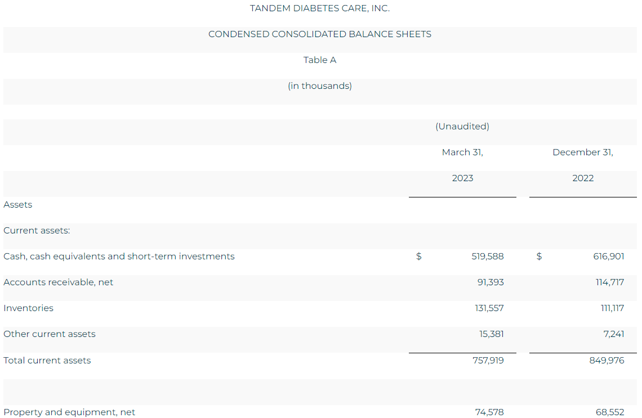Screen dimensions: 642x418
Task: Select property and equipment value 74,578
Action: point(489,412)
